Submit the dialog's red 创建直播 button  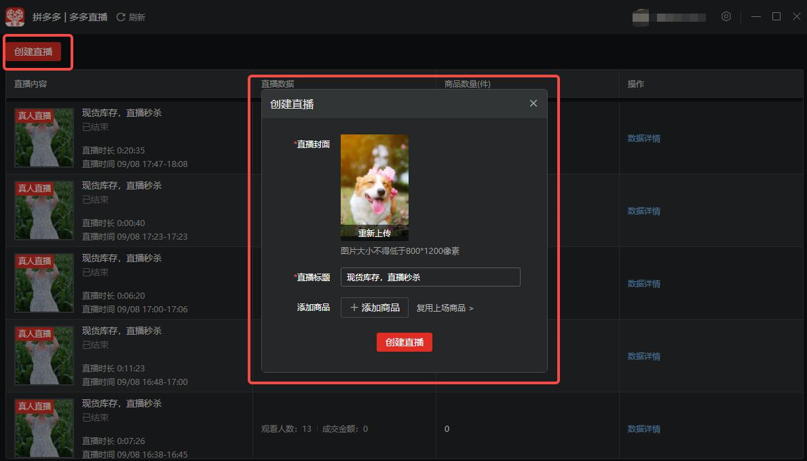tap(405, 342)
